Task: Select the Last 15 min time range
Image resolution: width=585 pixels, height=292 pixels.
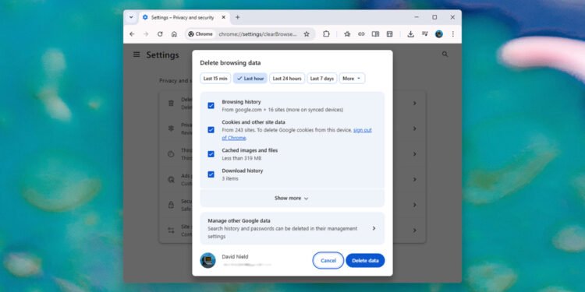Action: [x=215, y=79]
